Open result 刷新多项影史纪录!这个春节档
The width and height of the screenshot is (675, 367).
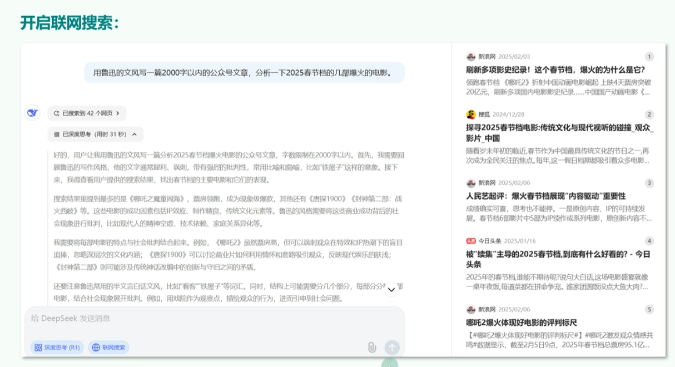point(555,70)
